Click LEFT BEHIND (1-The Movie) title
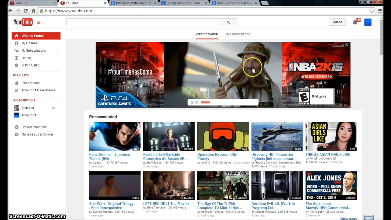391x220 pixels. (166, 204)
